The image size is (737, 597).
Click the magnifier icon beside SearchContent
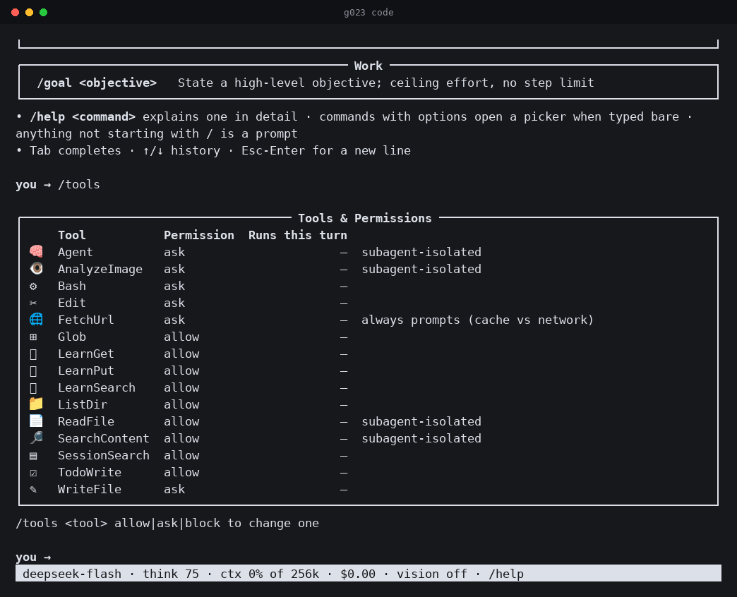coord(36,438)
